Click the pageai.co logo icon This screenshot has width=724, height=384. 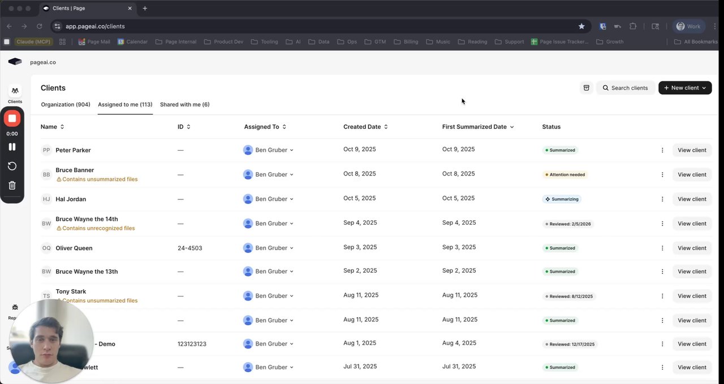pos(15,62)
